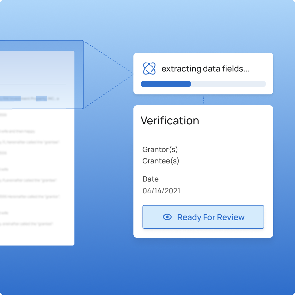295x295 pixels.
Task: Select the Grantor(s) field label
Action: point(160,149)
